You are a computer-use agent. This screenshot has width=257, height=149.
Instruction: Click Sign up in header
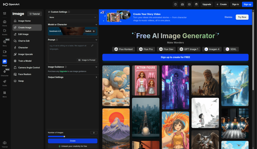tap(247, 5)
